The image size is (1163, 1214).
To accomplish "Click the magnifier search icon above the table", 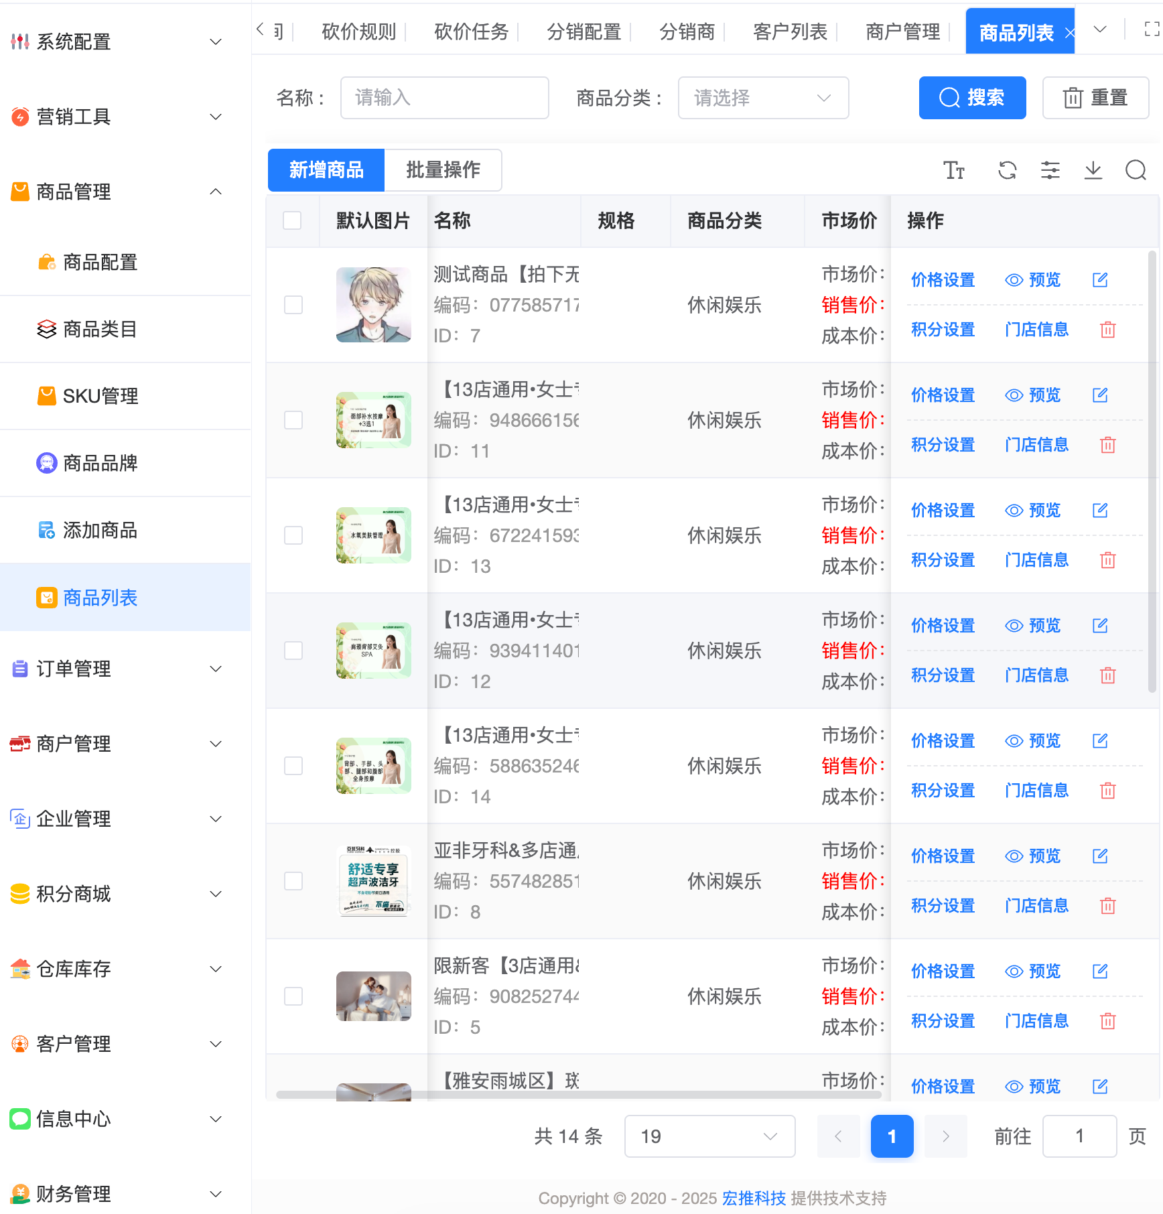I will click(x=1136, y=171).
